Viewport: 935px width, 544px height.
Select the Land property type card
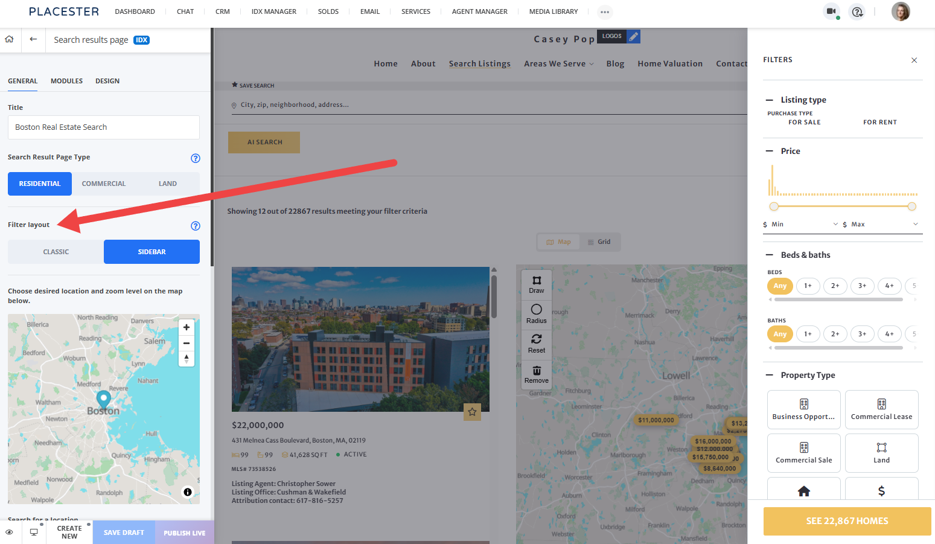tap(882, 453)
